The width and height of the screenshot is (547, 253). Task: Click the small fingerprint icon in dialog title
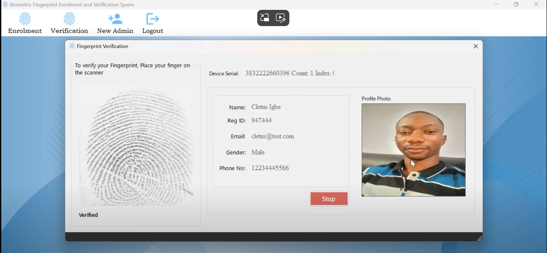click(72, 46)
